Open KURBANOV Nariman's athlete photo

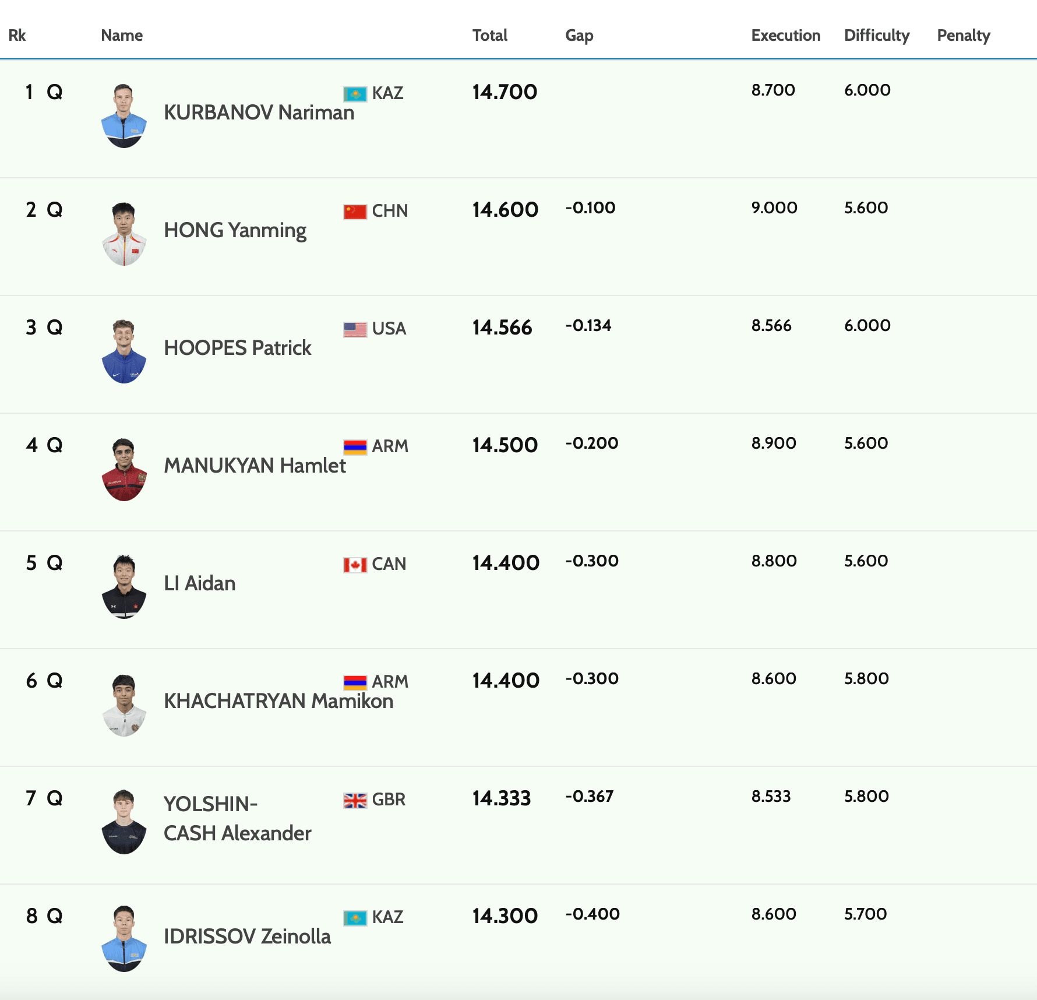[x=124, y=116]
